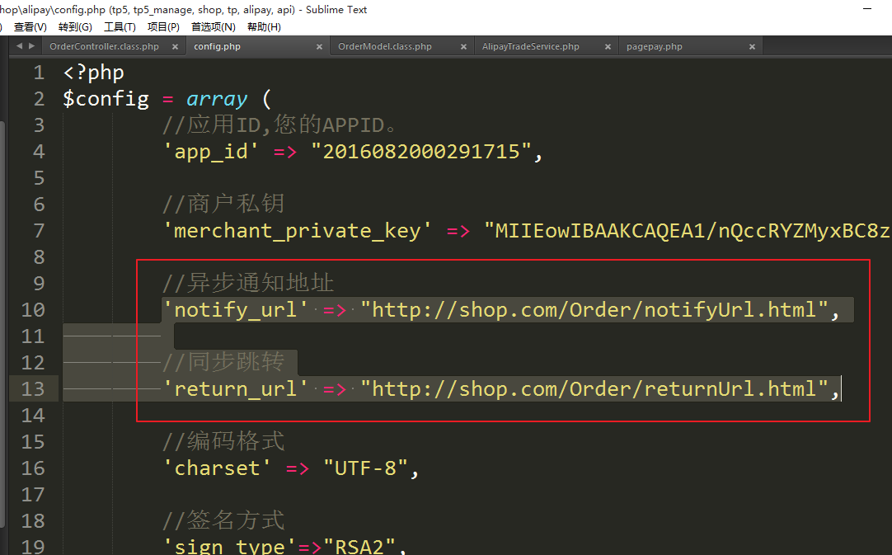This screenshot has height=555, width=892.
Task: Switch to OrderModel.class.php tab
Action: point(384,47)
